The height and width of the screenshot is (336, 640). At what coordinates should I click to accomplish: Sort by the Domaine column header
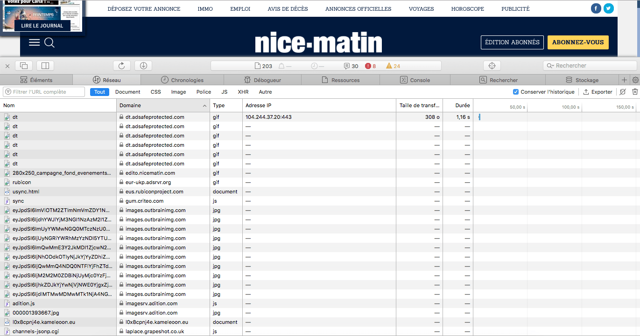163,105
